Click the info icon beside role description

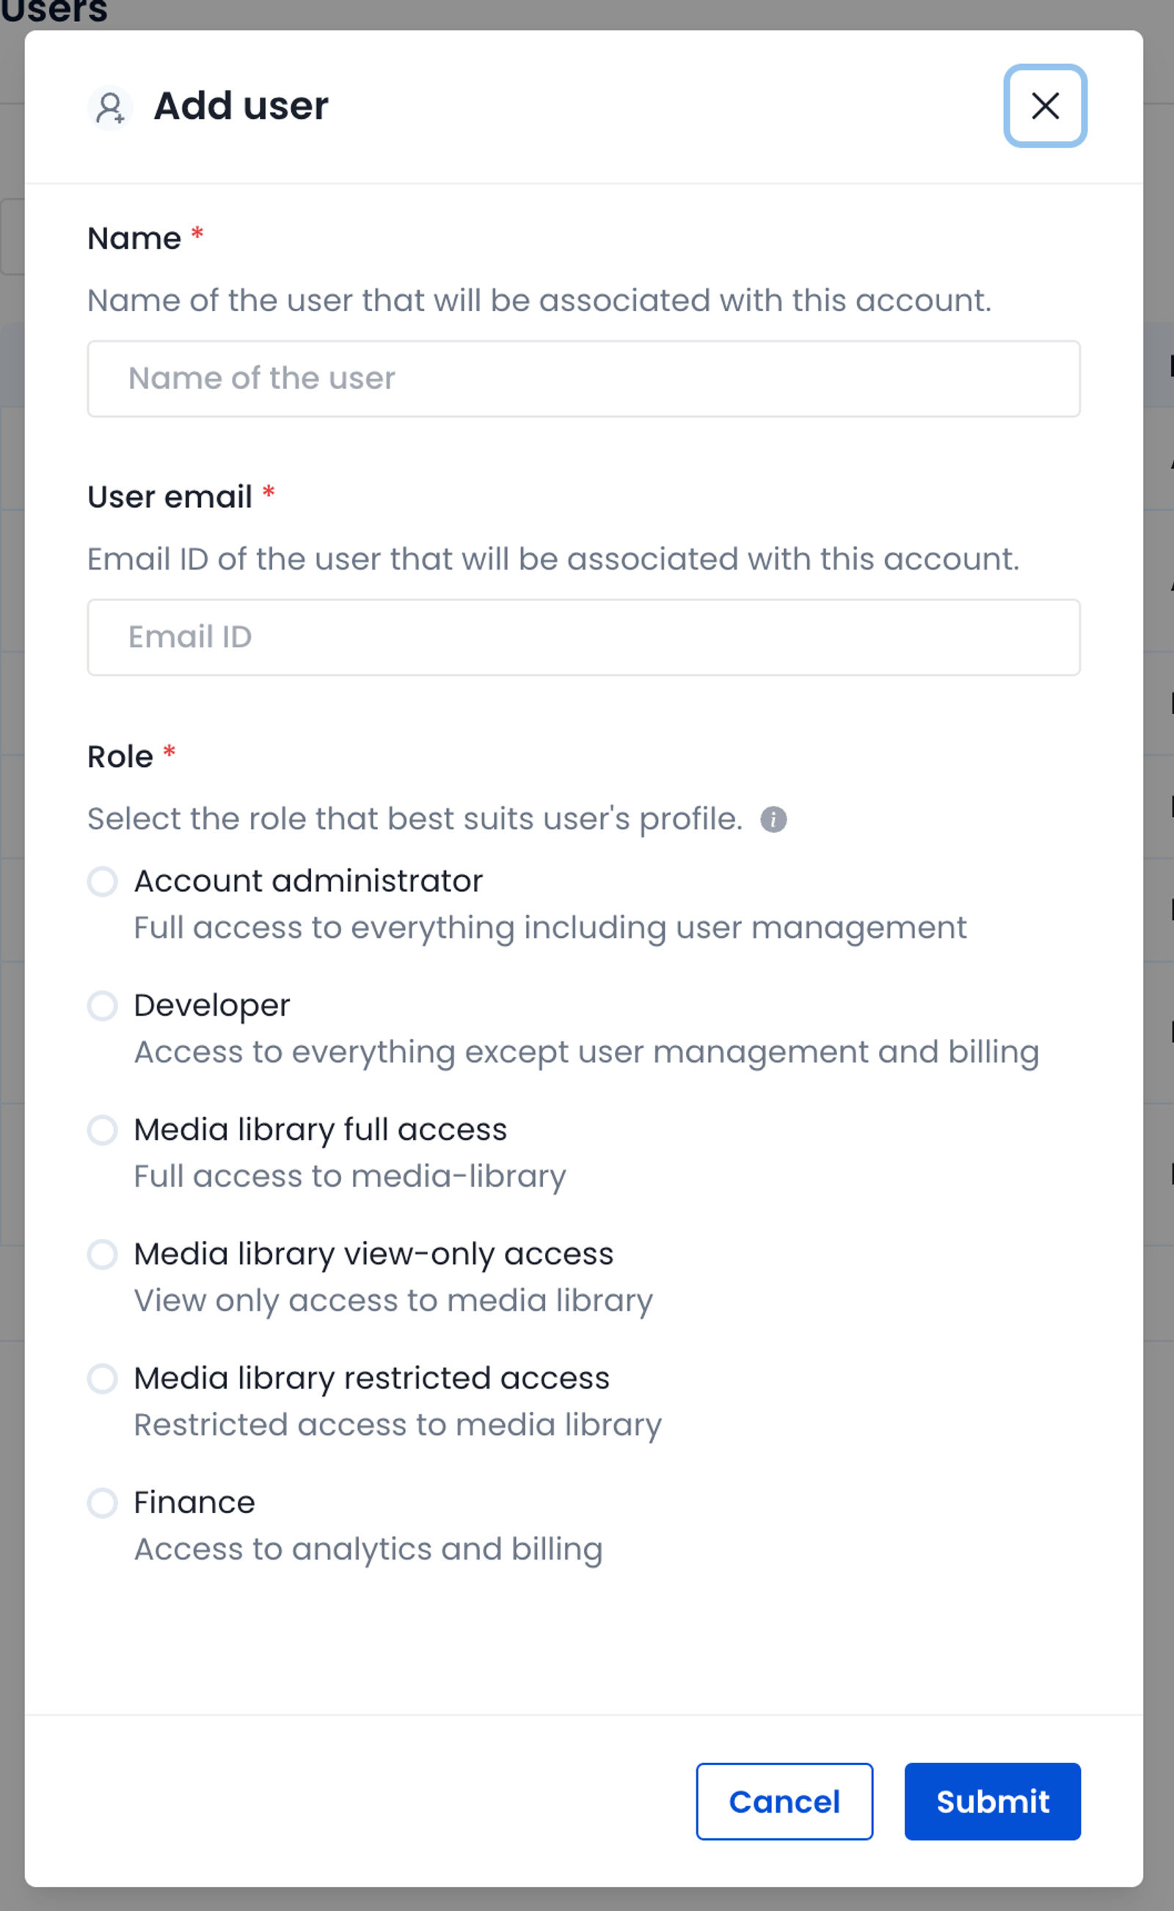(773, 819)
